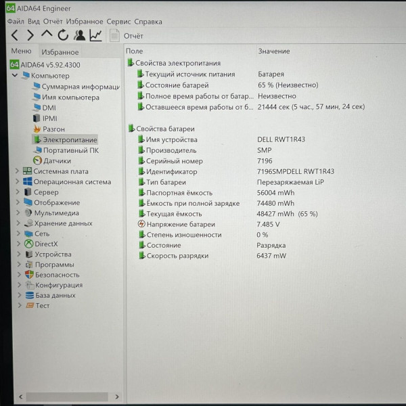Go forward with the right arrow toolbar button
The width and height of the screenshot is (406, 406).
click(x=30, y=35)
